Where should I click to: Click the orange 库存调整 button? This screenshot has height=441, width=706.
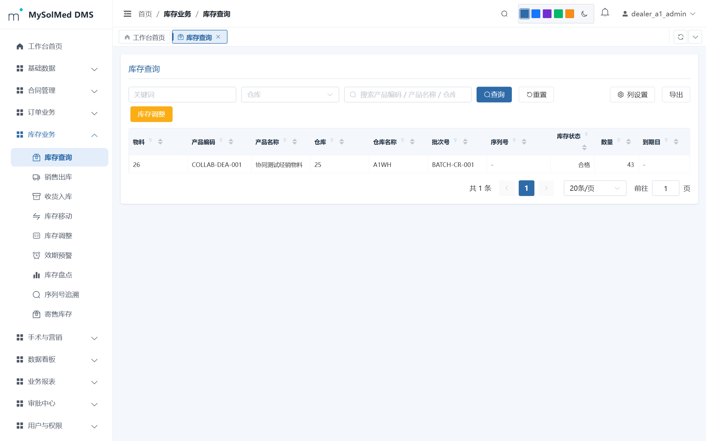[151, 114]
